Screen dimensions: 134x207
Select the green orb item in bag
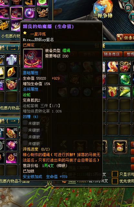[125, 79]
